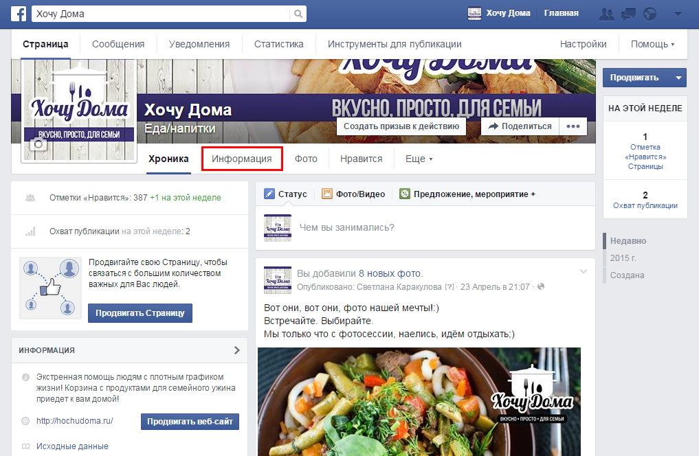Expand the ИНФОРМАЦИЯ section arrow
The height and width of the screenshot is (456, 699).
(236, 350)
